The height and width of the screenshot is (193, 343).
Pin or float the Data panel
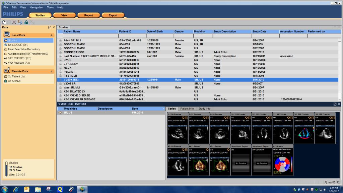click(x=50, y=27)
